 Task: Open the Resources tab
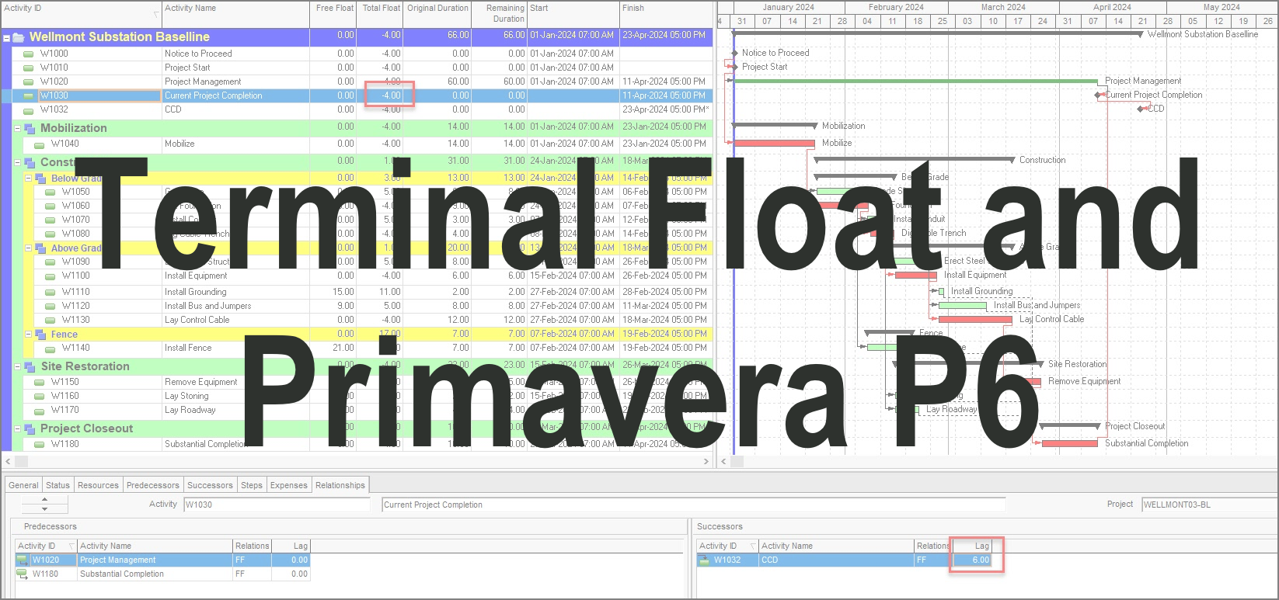[x=98, y=485]
